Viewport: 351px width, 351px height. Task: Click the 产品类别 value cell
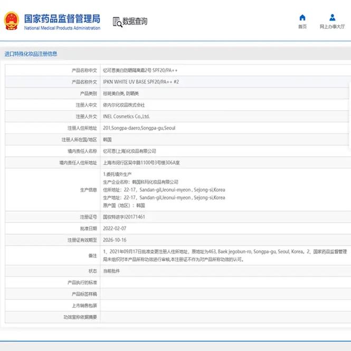121,93
